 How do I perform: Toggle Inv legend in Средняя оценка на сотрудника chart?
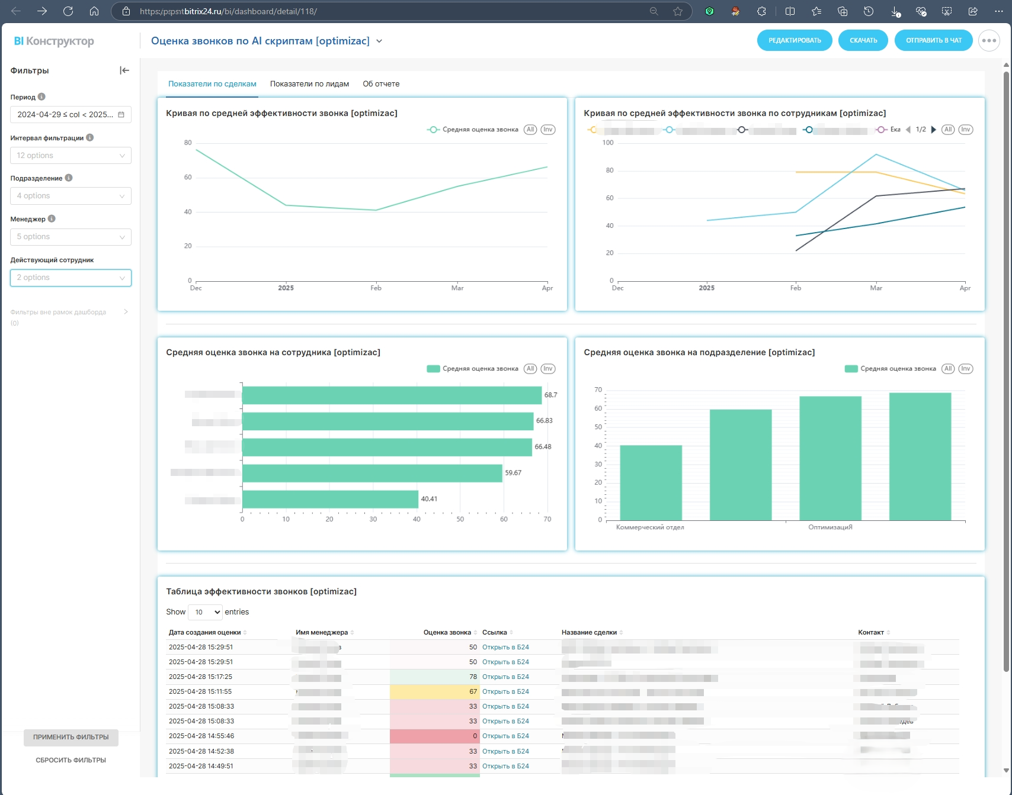(548, 369)
